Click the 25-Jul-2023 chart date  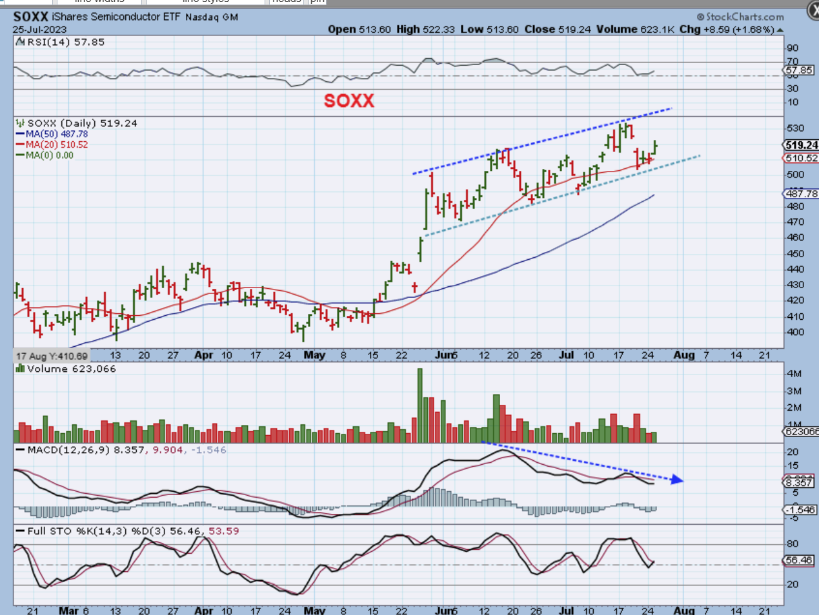click(38, 29)
